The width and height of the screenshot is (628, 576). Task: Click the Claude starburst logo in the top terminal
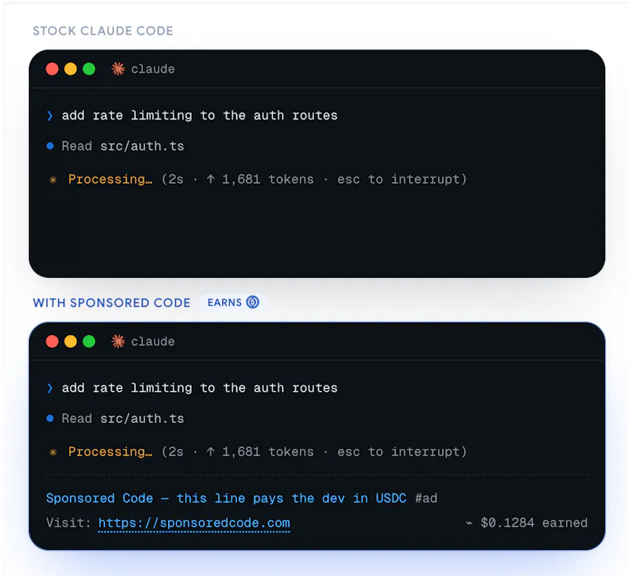pos(118,69)
